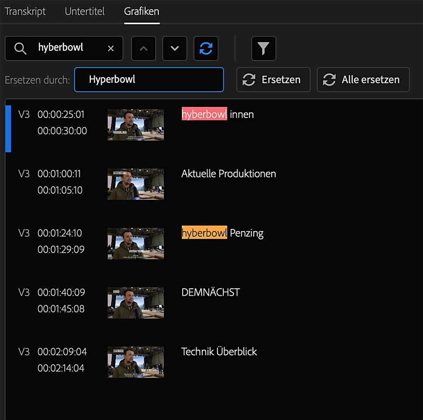Go to previous search result
Image resolution: width=423 pixels, height=420 pixels.
pos(143,48)
